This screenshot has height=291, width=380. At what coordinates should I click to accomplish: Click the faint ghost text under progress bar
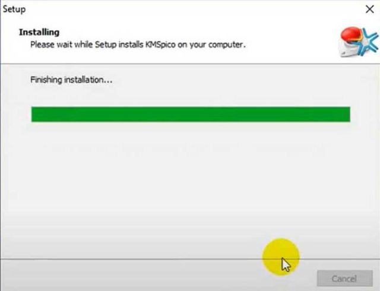point(186,147)
